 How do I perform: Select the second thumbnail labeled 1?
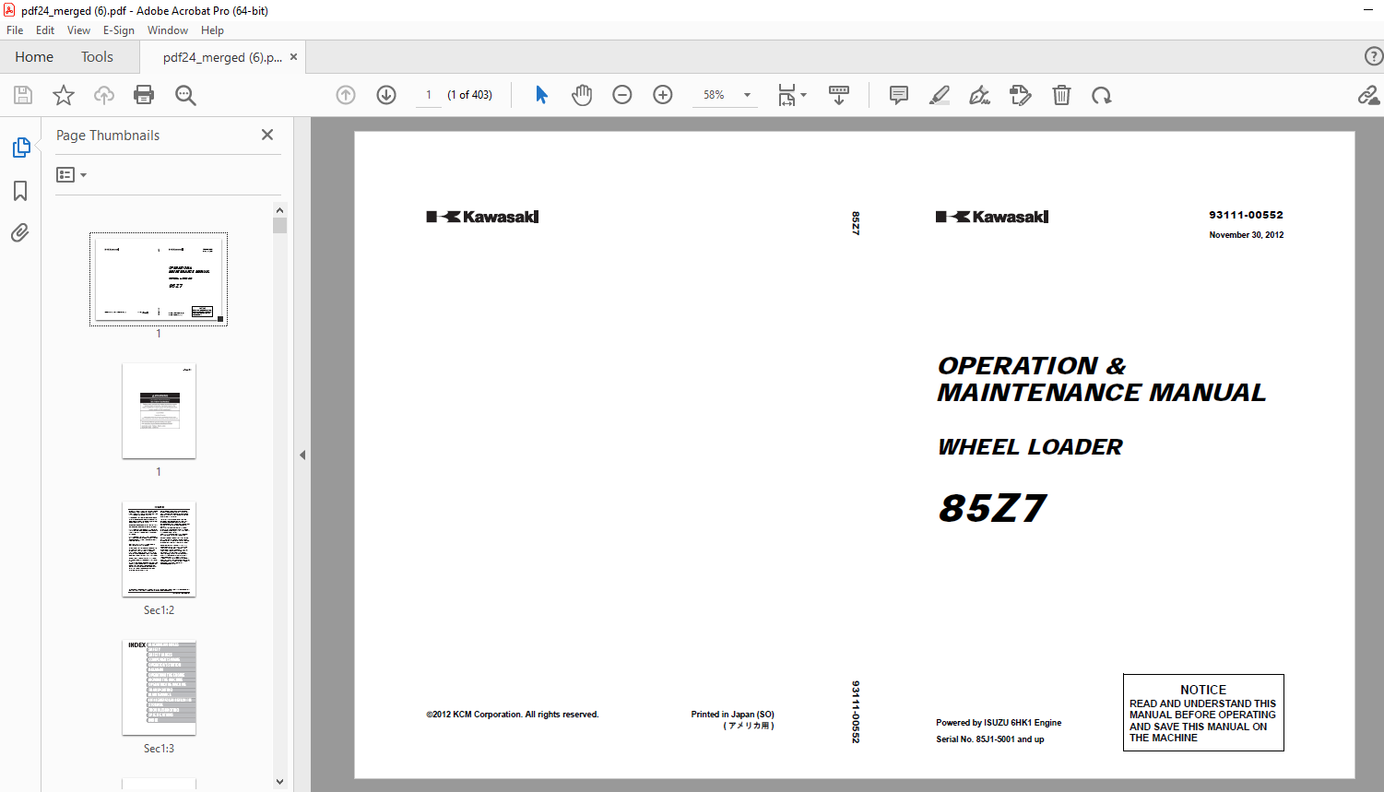(159, 410)
